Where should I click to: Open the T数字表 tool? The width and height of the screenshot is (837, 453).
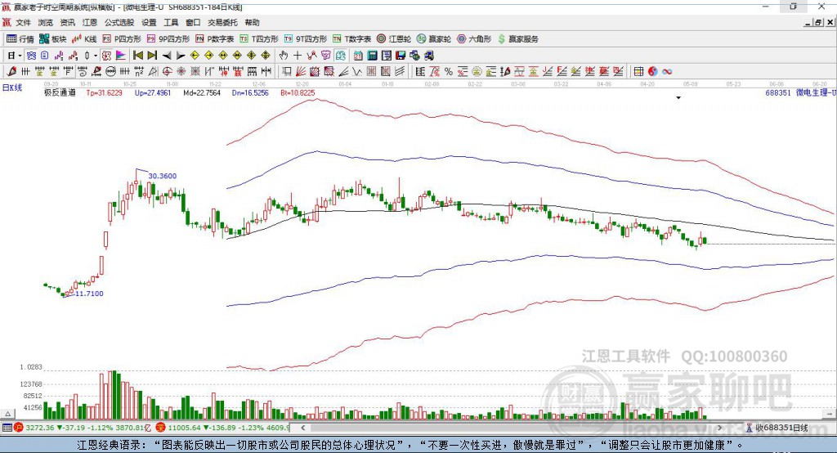click(x=351, y=39)
